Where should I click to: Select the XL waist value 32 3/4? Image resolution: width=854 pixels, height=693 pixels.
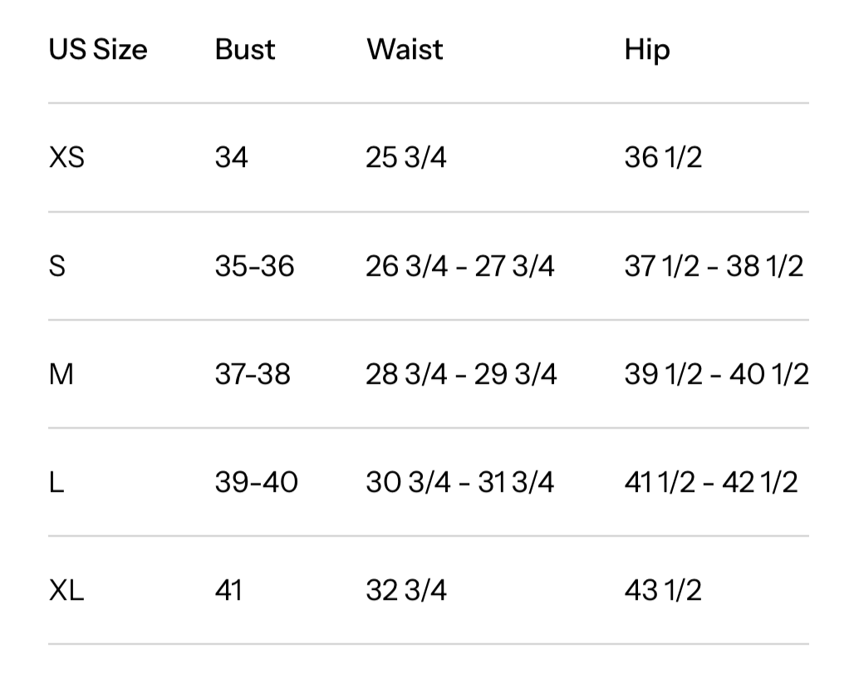(x=405, y=591)
